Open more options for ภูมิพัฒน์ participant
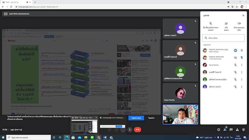 pyautogui.click(x=242, y=79)
